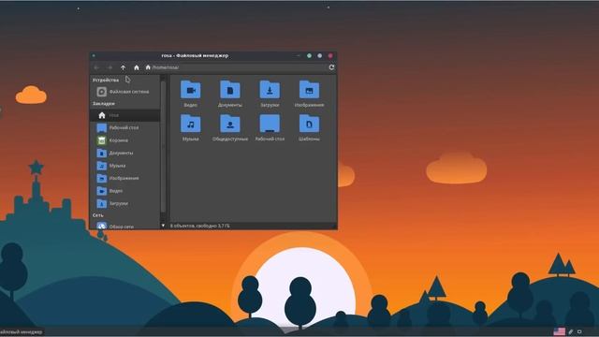Go to parent folder with up arrow
The image size is (599, 337).
pos(123,67)
